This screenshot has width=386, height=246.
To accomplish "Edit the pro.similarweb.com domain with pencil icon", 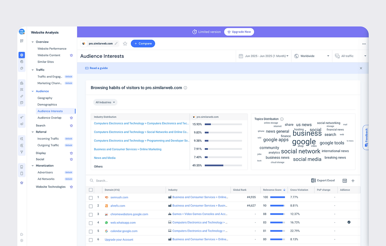I will coord(116,44).
